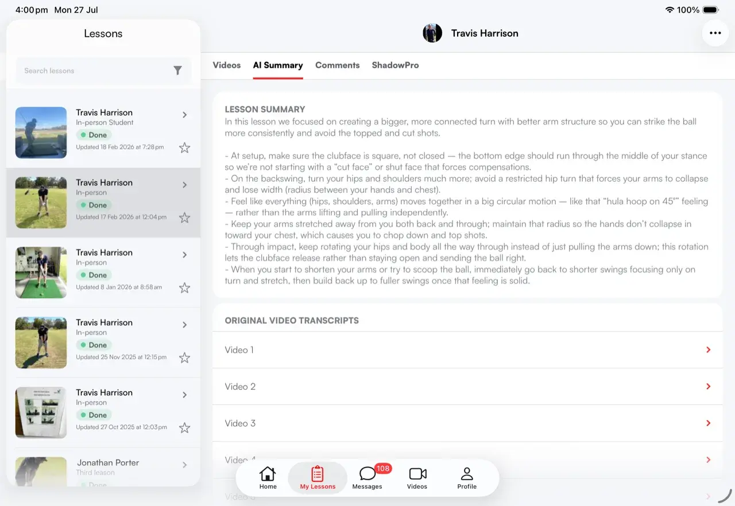Open Profile in bottom navigation
The height and width of the screenshot is (506, 735).
467,478
